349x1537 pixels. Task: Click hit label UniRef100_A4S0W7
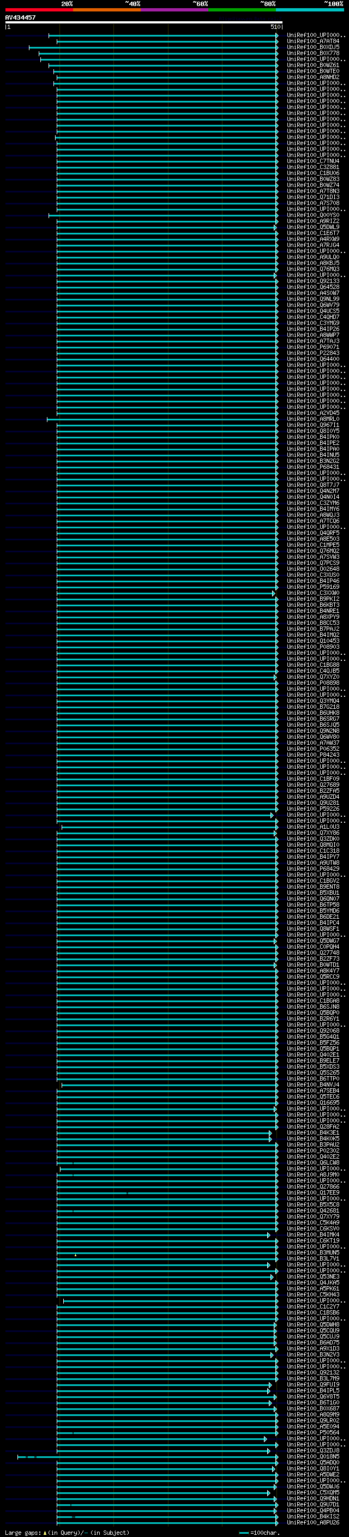point(312,293)
